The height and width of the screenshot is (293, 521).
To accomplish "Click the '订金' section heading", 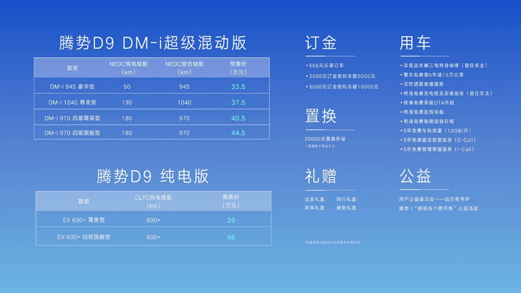I will click(321, 43).
